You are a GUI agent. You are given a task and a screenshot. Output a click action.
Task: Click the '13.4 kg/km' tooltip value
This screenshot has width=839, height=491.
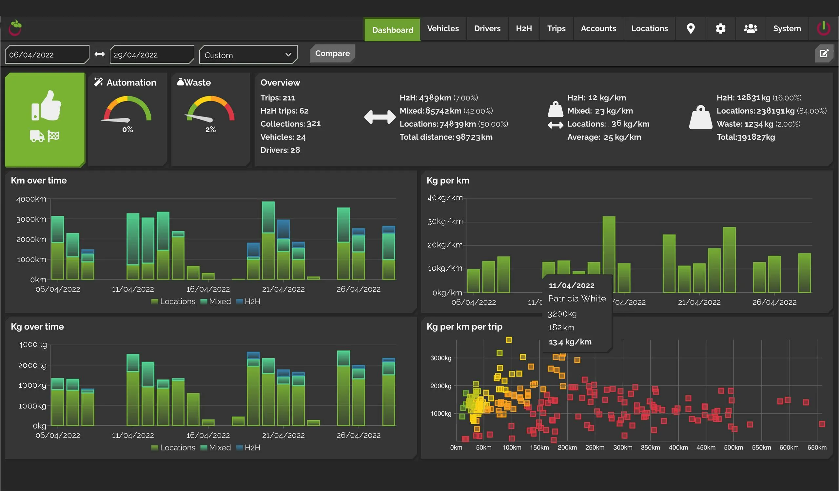pyautogui.click(x=570, y=342)
